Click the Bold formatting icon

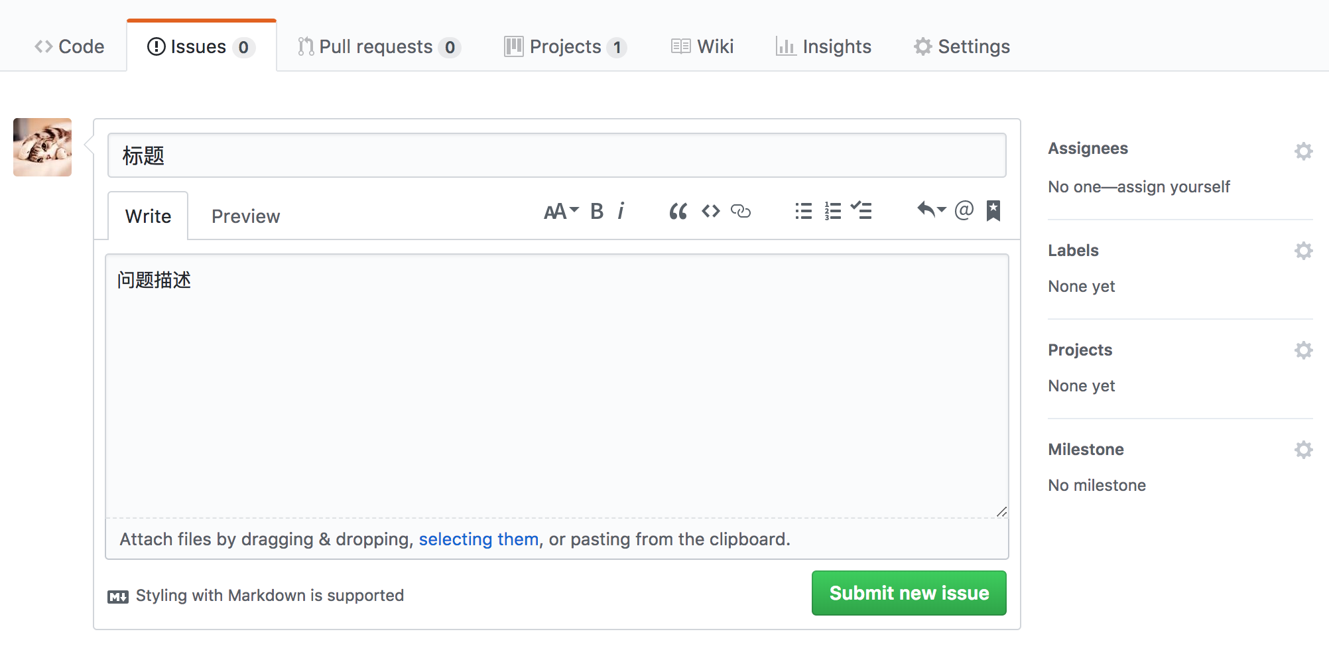(597, 212)
